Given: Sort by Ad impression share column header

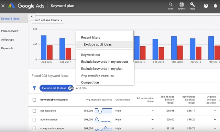Looking at the screenshot, I should 145,100.
